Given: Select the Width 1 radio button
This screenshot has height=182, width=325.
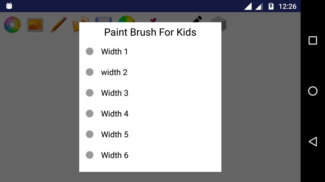Looking at the screenshot, I should click(x=90, y=51).
